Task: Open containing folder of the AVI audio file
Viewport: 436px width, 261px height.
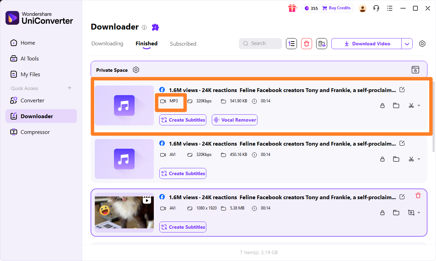Action: click(x=396, y=159)
